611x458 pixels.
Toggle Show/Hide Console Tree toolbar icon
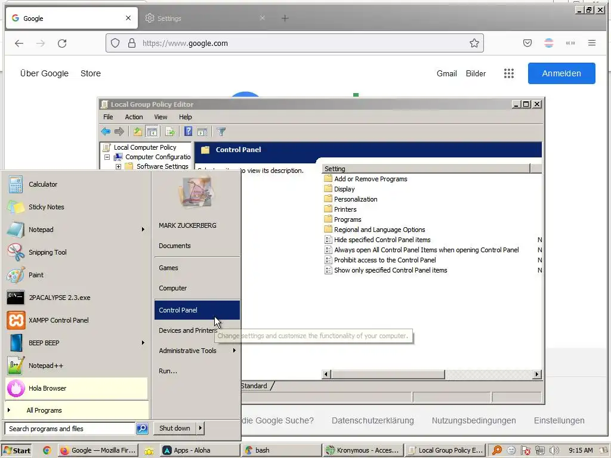(152, 132)
